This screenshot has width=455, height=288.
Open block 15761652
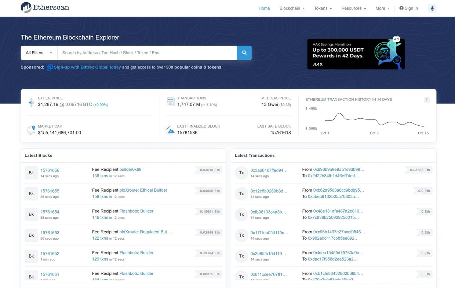[50, 254]
